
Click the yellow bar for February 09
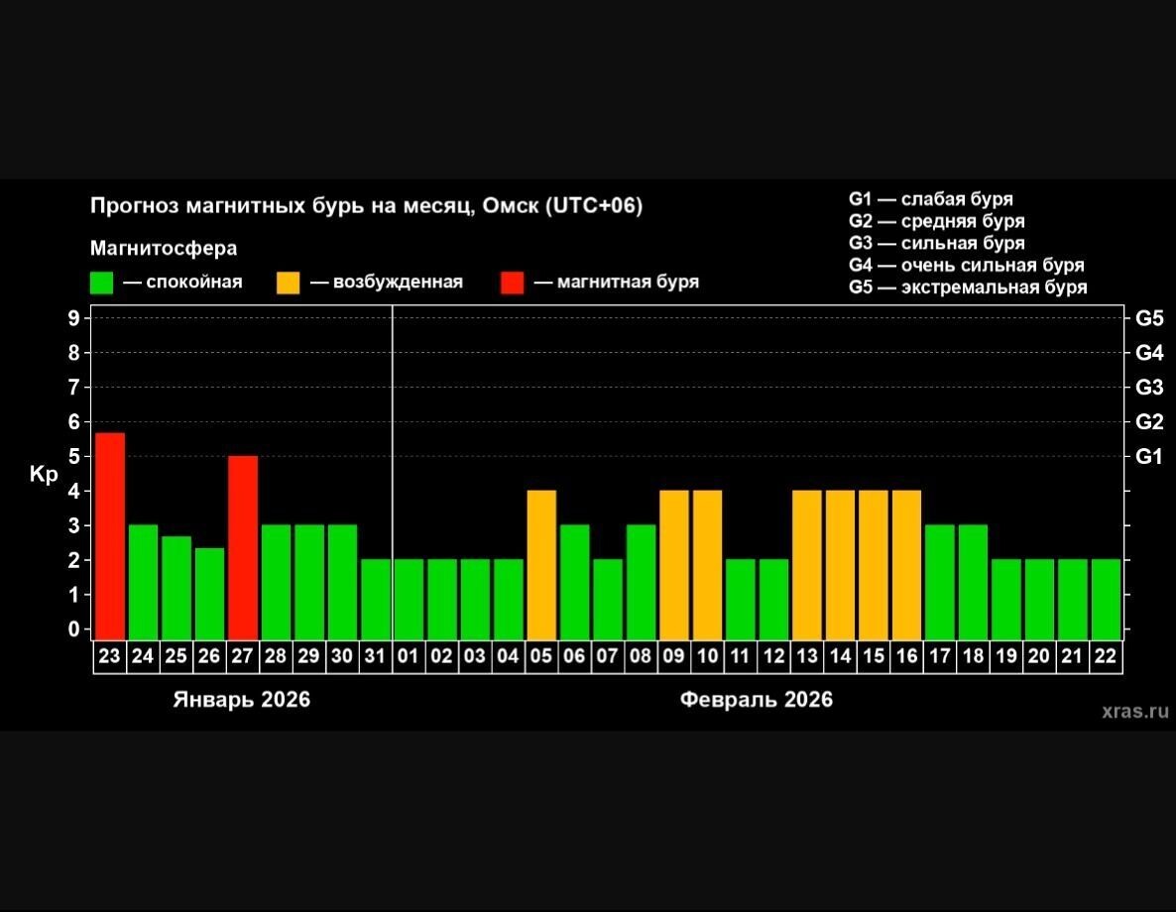[674, 565]
